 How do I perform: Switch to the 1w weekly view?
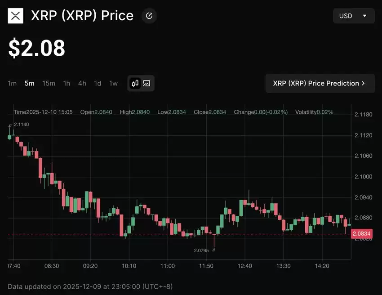pyautogui.click(x=113, y=83)
